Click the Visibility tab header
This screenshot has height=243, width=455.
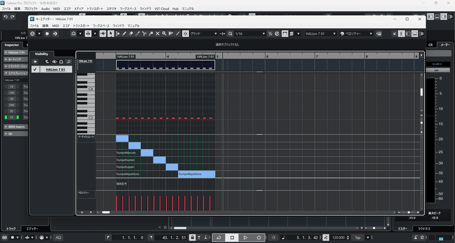(x=42, y=54)
